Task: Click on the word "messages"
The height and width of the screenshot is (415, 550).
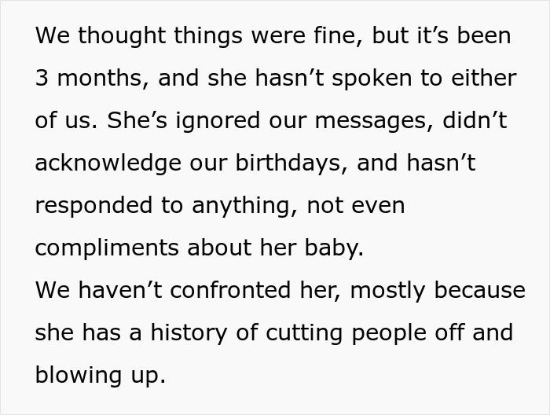Action: [x=371, y=121]
